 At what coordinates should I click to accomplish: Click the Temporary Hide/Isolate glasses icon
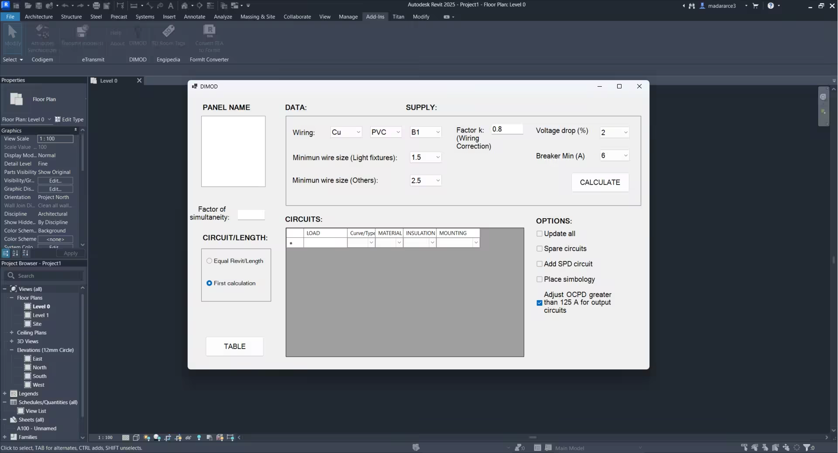[x=189, y=438]
